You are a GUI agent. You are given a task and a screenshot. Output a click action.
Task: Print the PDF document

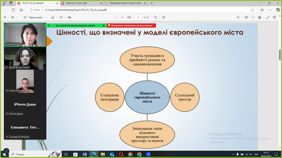(246, 17)
